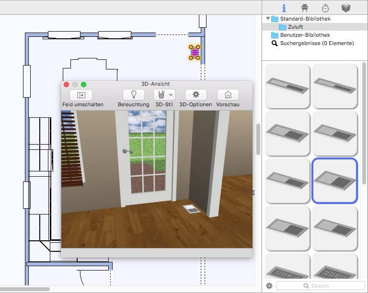Select the magenta vent object in floor plan

(x=195, y=53)
